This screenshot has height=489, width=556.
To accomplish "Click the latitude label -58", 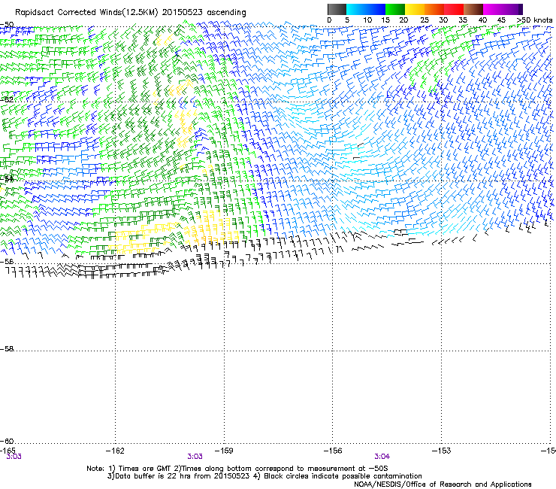I will [x=7, y=349].
